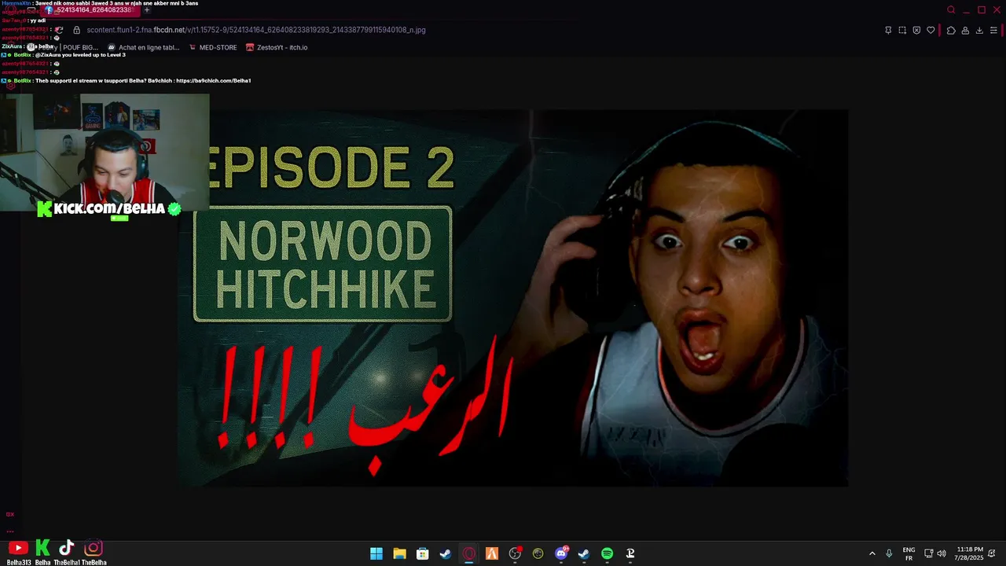The height and width of the screenshot is (566, 1006).
Task: Click the microphone tray icon
Action: click(x=889, y=553)
